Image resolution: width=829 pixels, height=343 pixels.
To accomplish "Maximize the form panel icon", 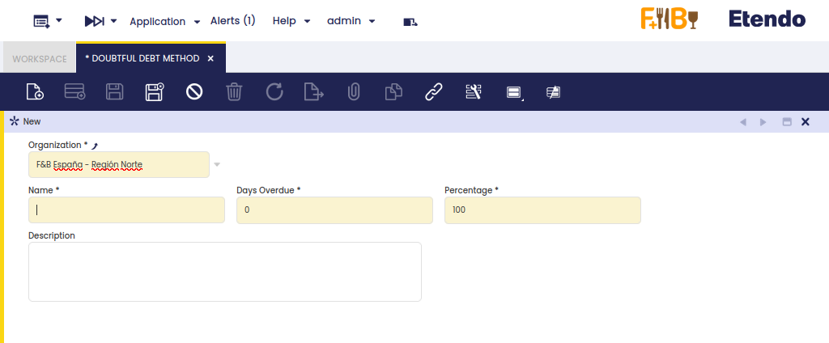I will (787, 122).
